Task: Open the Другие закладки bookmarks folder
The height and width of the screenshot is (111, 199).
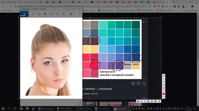Action: [190, 10]
